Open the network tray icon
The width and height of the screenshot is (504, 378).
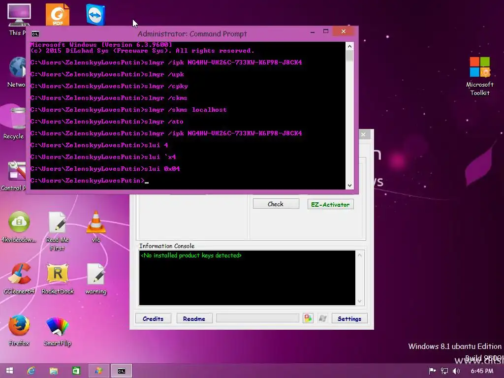click(x=444, y=371)
